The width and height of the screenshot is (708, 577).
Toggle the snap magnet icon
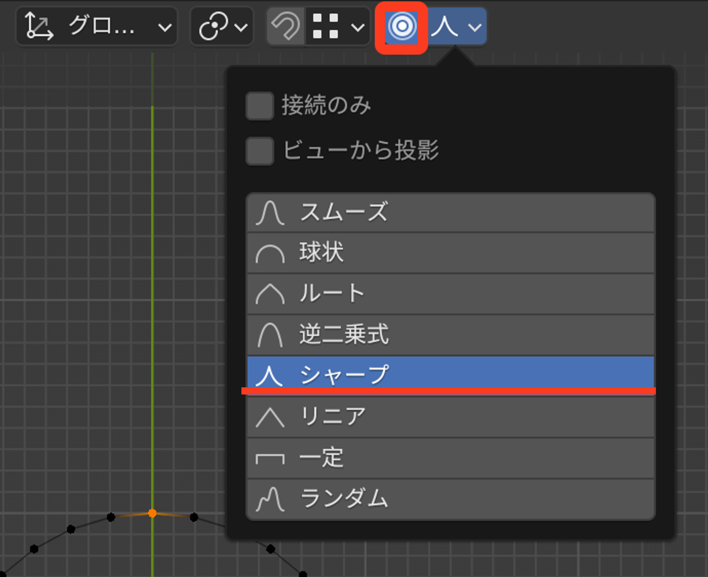286,26
